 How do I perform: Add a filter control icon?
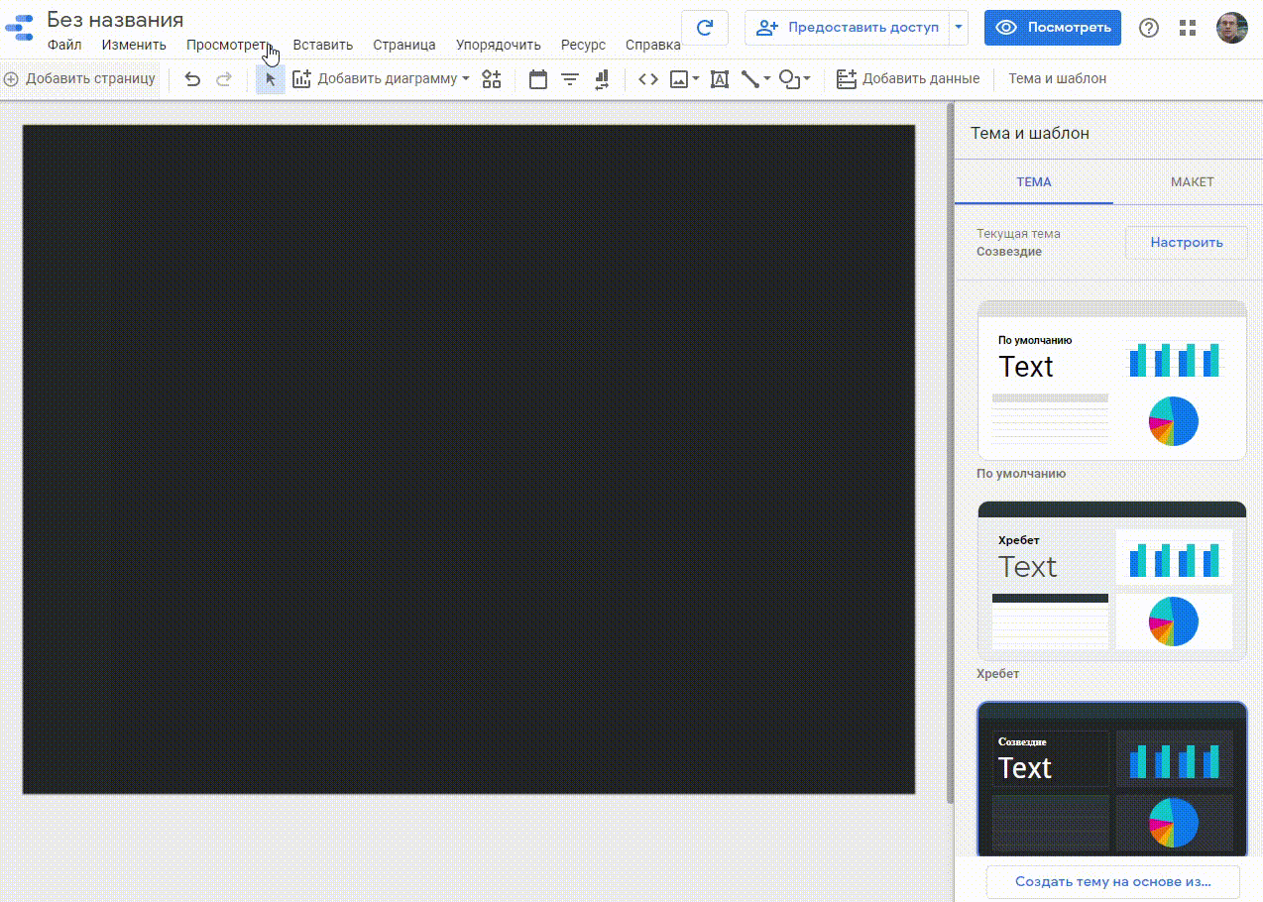tap(570, 79)
